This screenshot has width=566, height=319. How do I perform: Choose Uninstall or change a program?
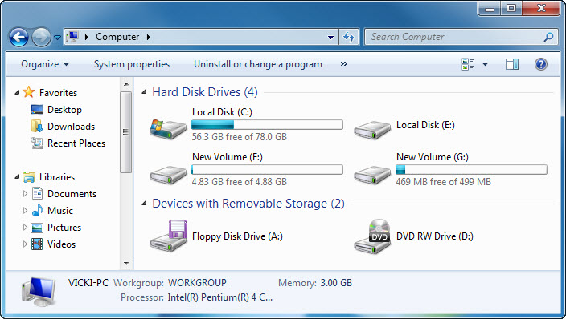click(258, 64)
